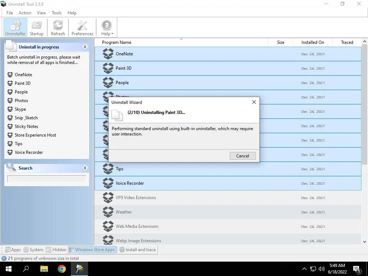
Task: Collapse the Search panel
Action: click(85, 168)
